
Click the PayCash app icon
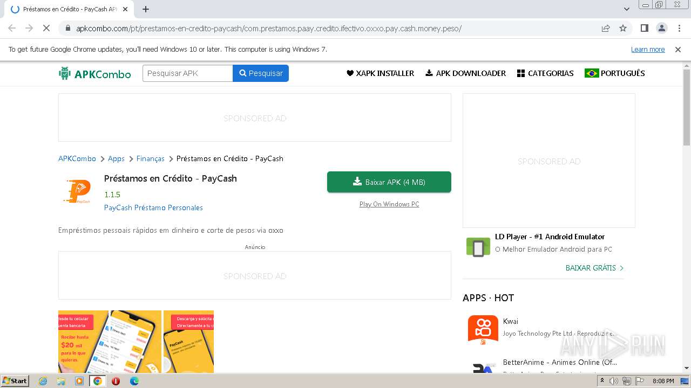tap(76, 192)
